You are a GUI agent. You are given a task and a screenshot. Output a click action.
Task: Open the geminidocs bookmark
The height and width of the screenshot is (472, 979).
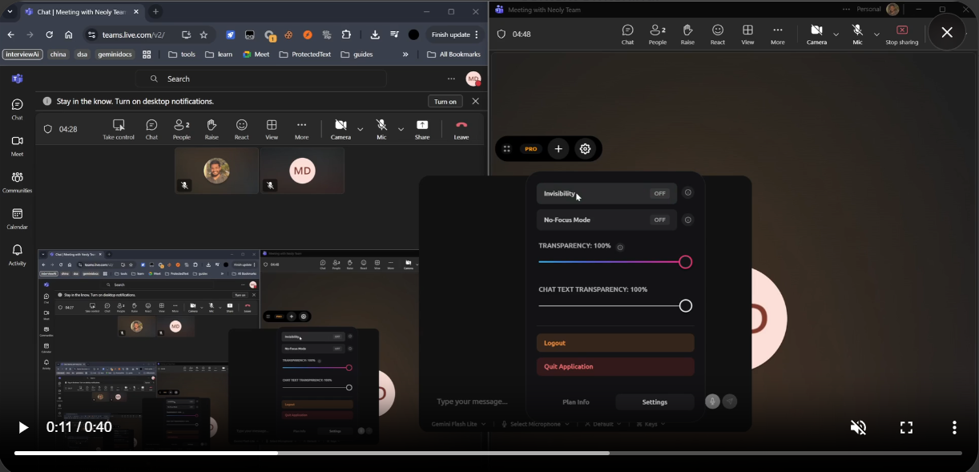tap(115, 54)
